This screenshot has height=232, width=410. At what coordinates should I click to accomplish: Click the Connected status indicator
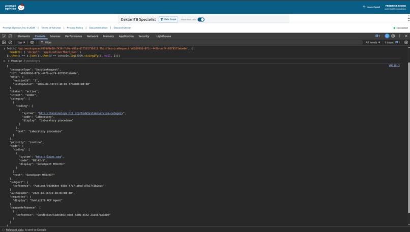pyautogui.click(x=400, y=28)
